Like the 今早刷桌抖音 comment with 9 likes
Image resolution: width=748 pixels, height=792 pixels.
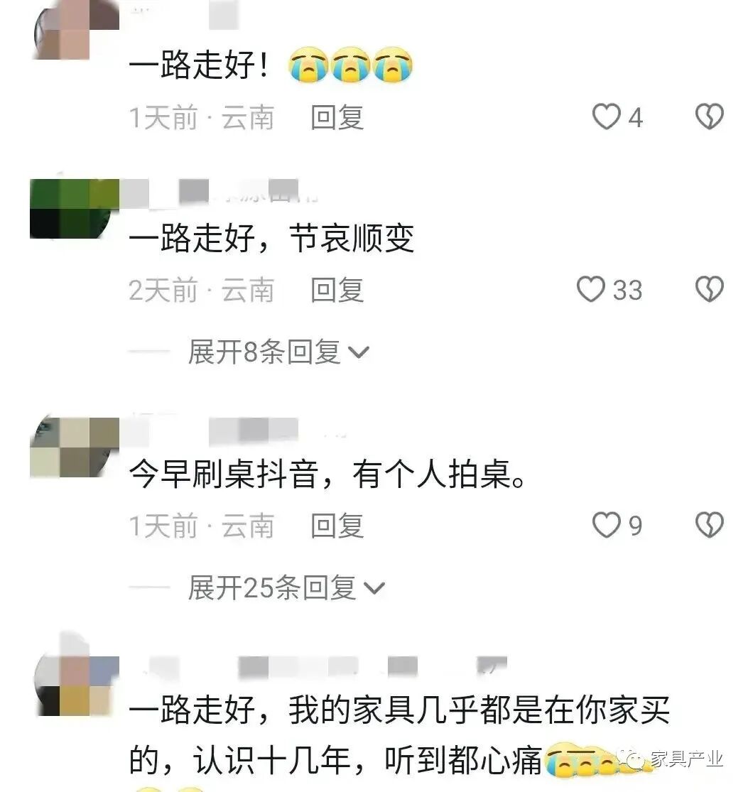click(x=606, y=525)
